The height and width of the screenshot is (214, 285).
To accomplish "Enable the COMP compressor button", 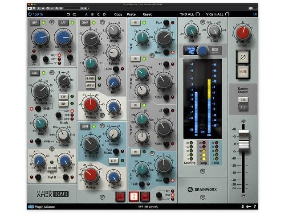I will click(85, 23).
